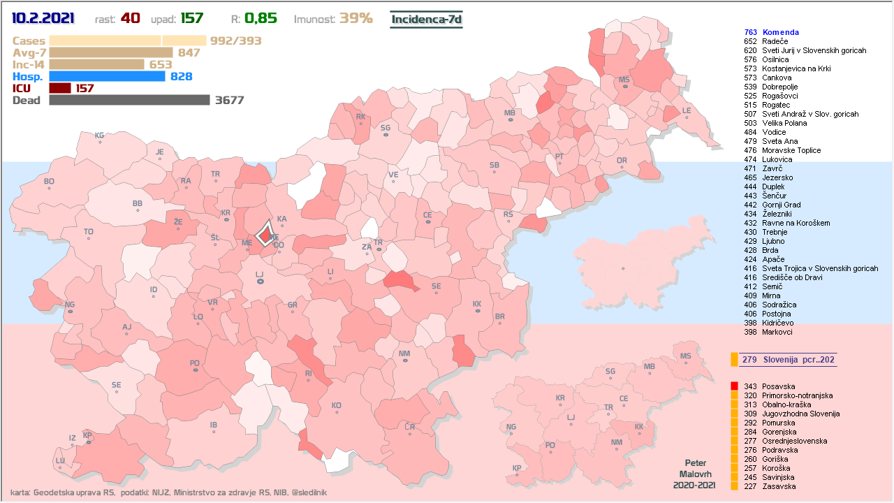The image size is (894, 503).
Task: Click the highlighted white-outlined Komenda municipality
Action: click(265, 234)
